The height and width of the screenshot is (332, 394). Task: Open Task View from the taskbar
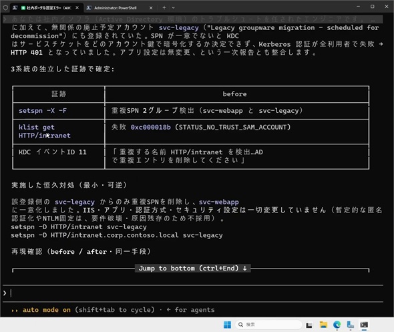pyautogui.click(x=309, y=325)
